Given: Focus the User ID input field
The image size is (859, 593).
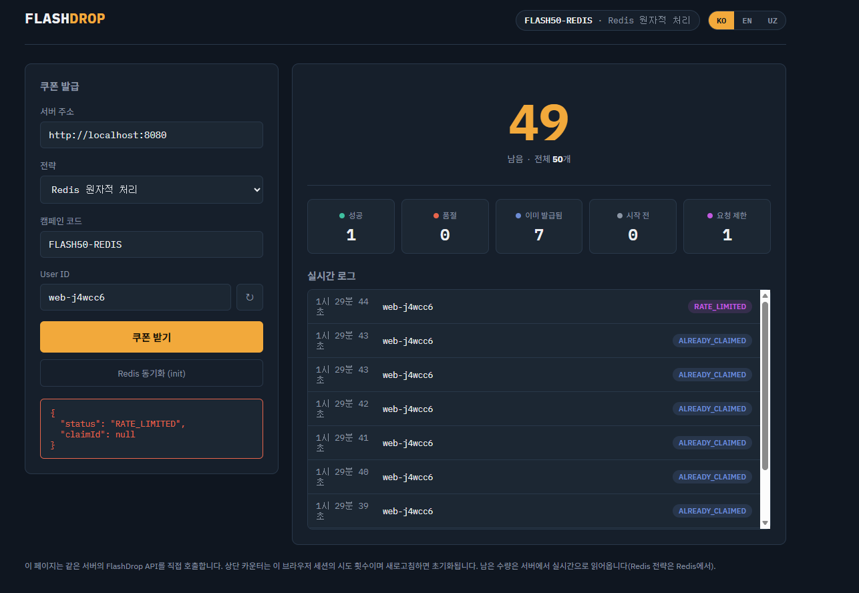Looking at the screenshot, I should 136,297.
